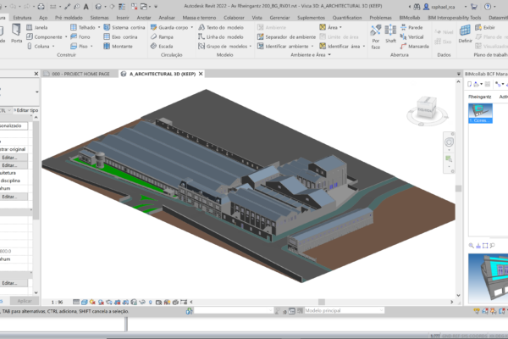508x339 pixels.
Task: Click the horizontal scrollbar thumb
Action: point(322,302)
